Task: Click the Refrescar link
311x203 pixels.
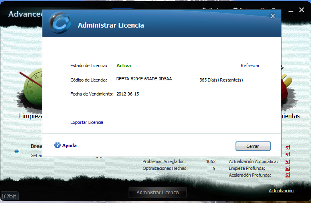Action: click(250, 66)
